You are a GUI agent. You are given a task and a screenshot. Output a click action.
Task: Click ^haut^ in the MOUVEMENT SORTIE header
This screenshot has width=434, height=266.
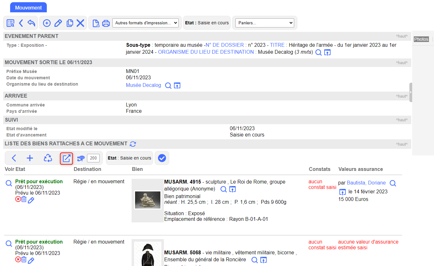[402, 63]
